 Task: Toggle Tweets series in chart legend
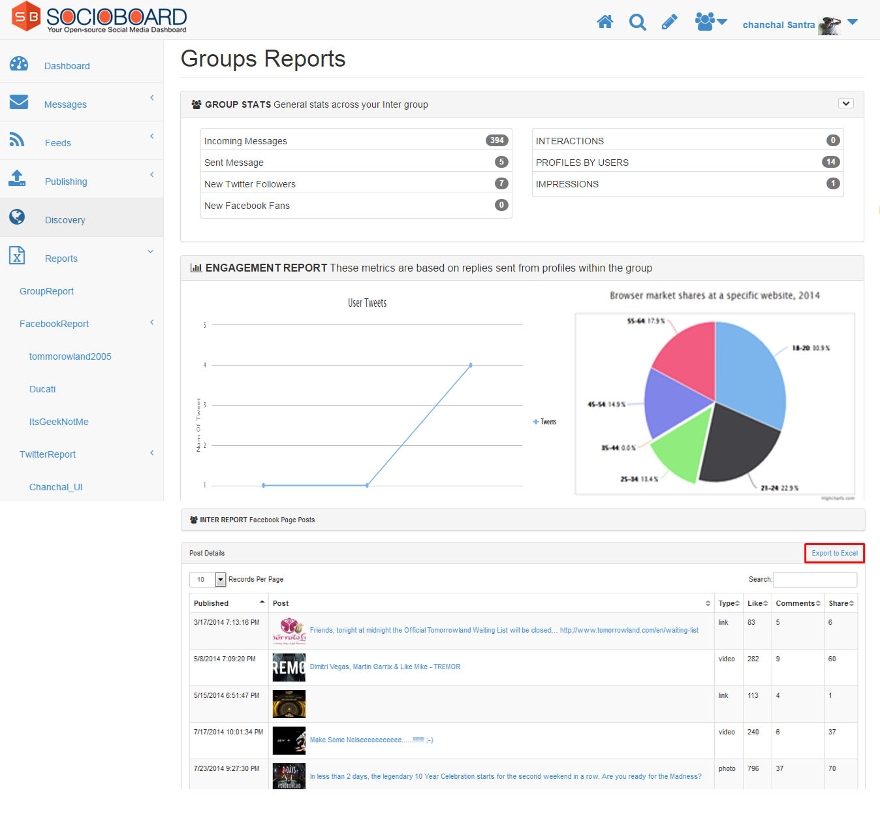545,422
